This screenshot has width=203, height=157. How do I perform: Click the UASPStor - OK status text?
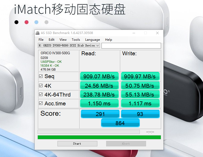[x=51, y=62]
